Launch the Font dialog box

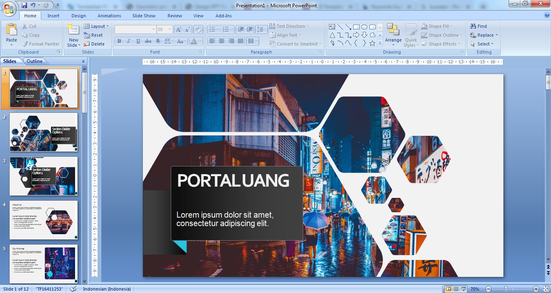[x=201, y=52]
